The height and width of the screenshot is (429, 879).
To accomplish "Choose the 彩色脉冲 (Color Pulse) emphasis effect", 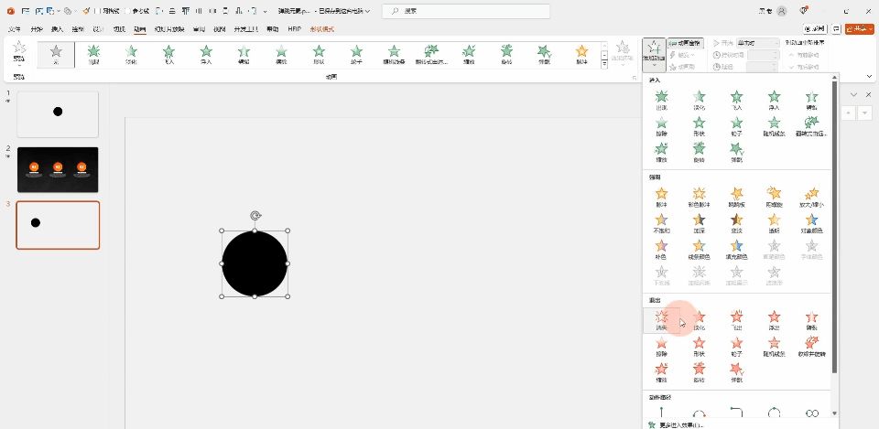I will point(699,198).
